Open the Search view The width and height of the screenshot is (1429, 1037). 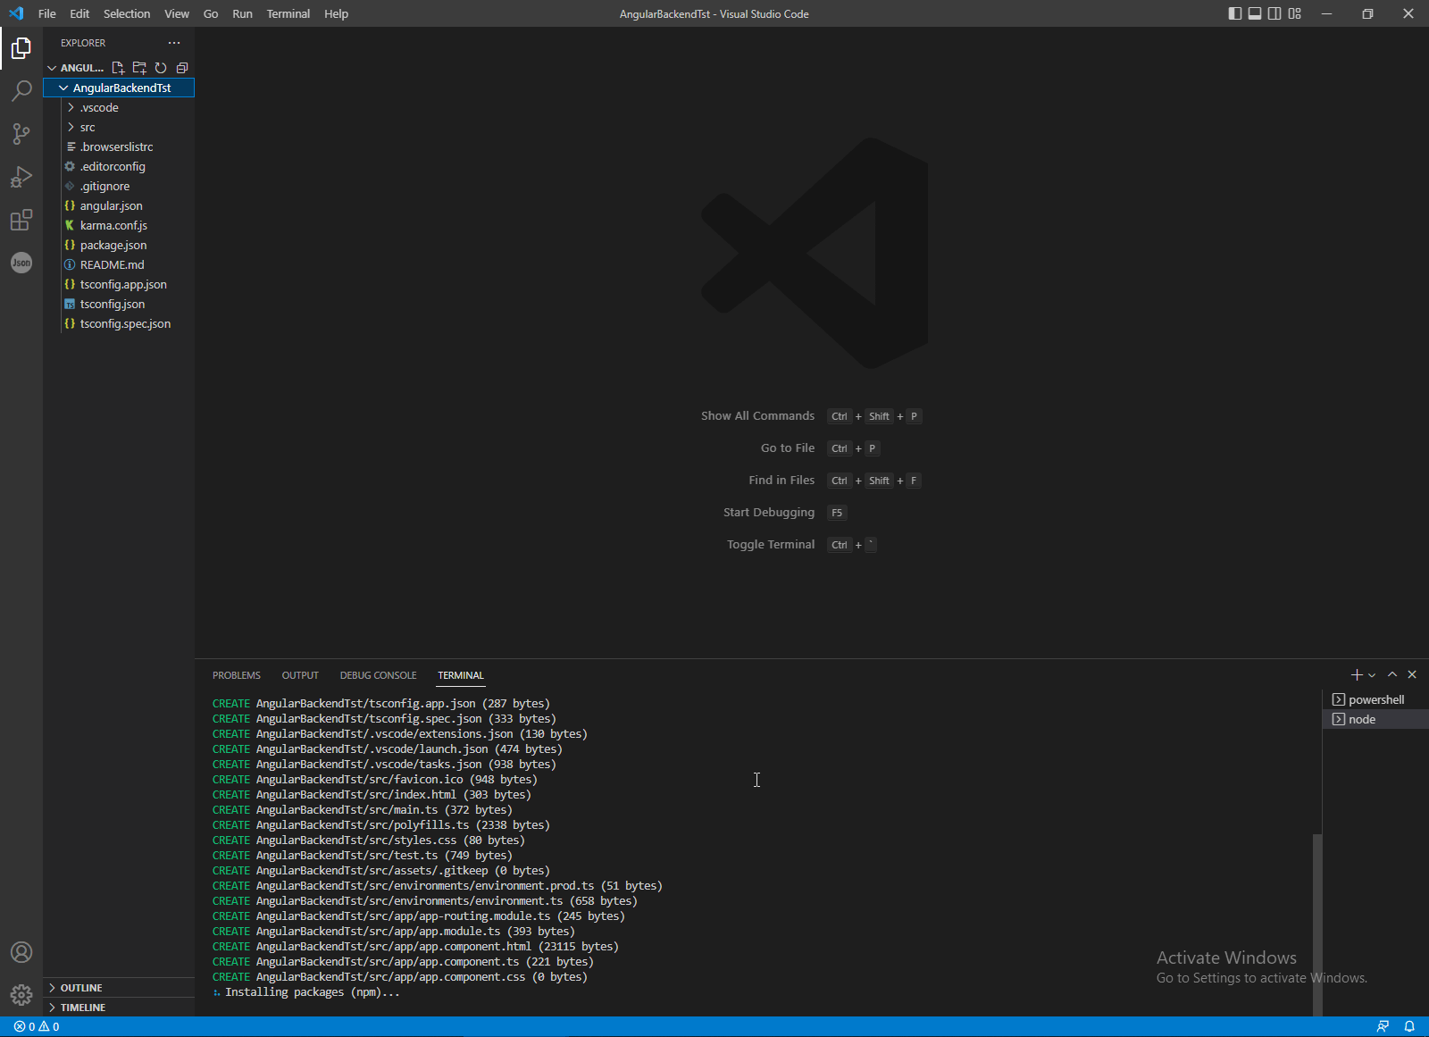point(21,91)
